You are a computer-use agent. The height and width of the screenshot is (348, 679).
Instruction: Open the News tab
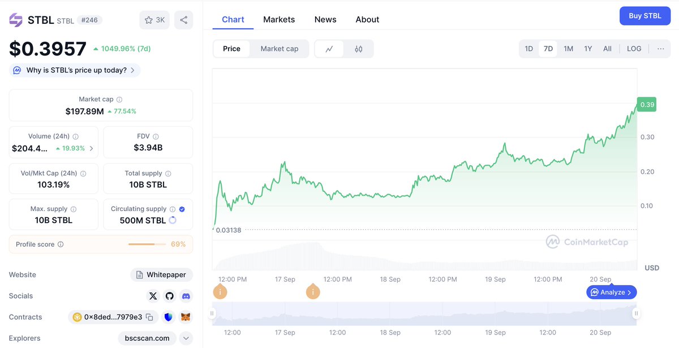[325, 19]
